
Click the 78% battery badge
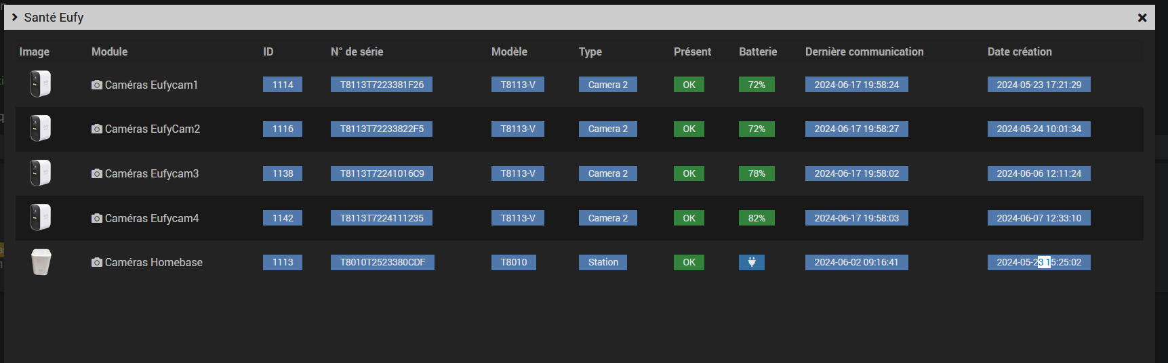pyautogui.click(x=757, y=173)
